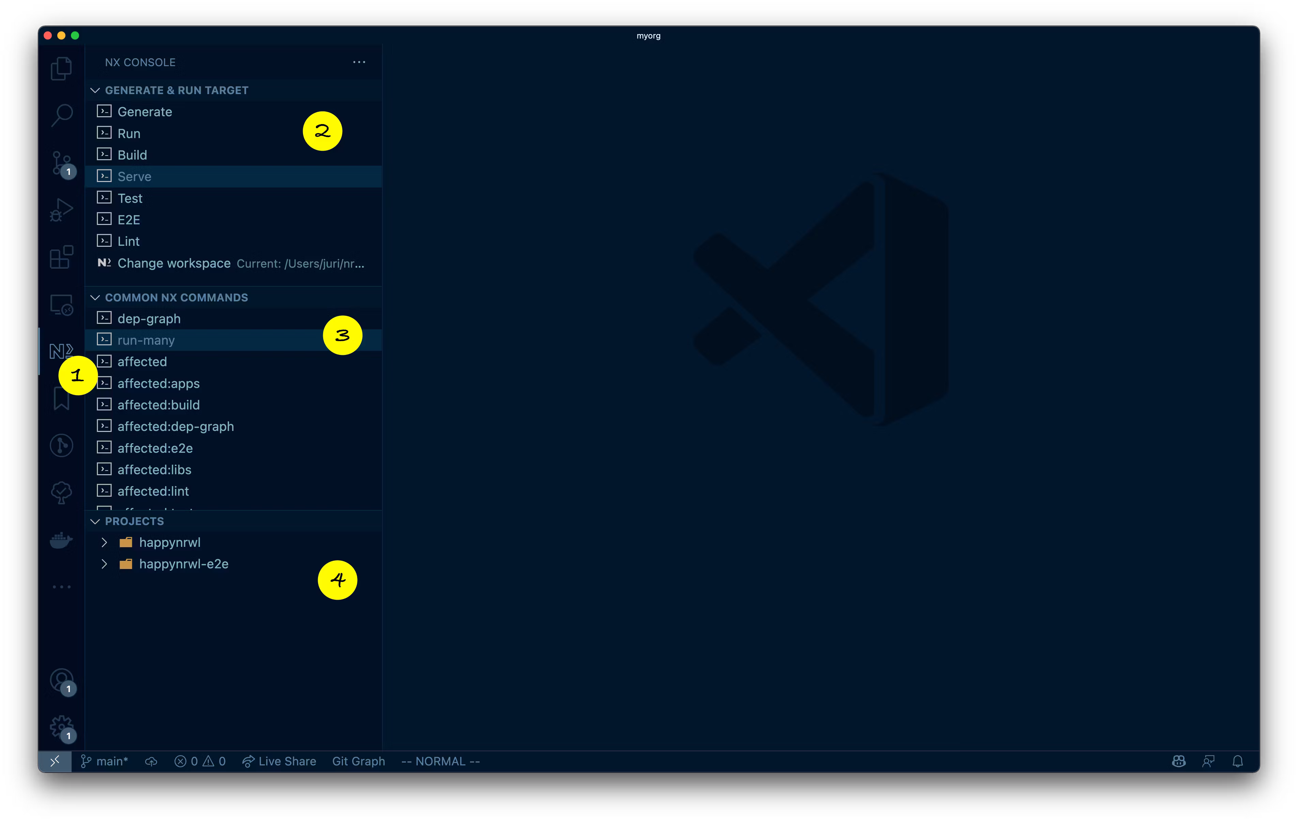Click the notifications bell in status bar
Image resolution: width=1298 pixels, height=823 pixels.
click(1238, 761)
